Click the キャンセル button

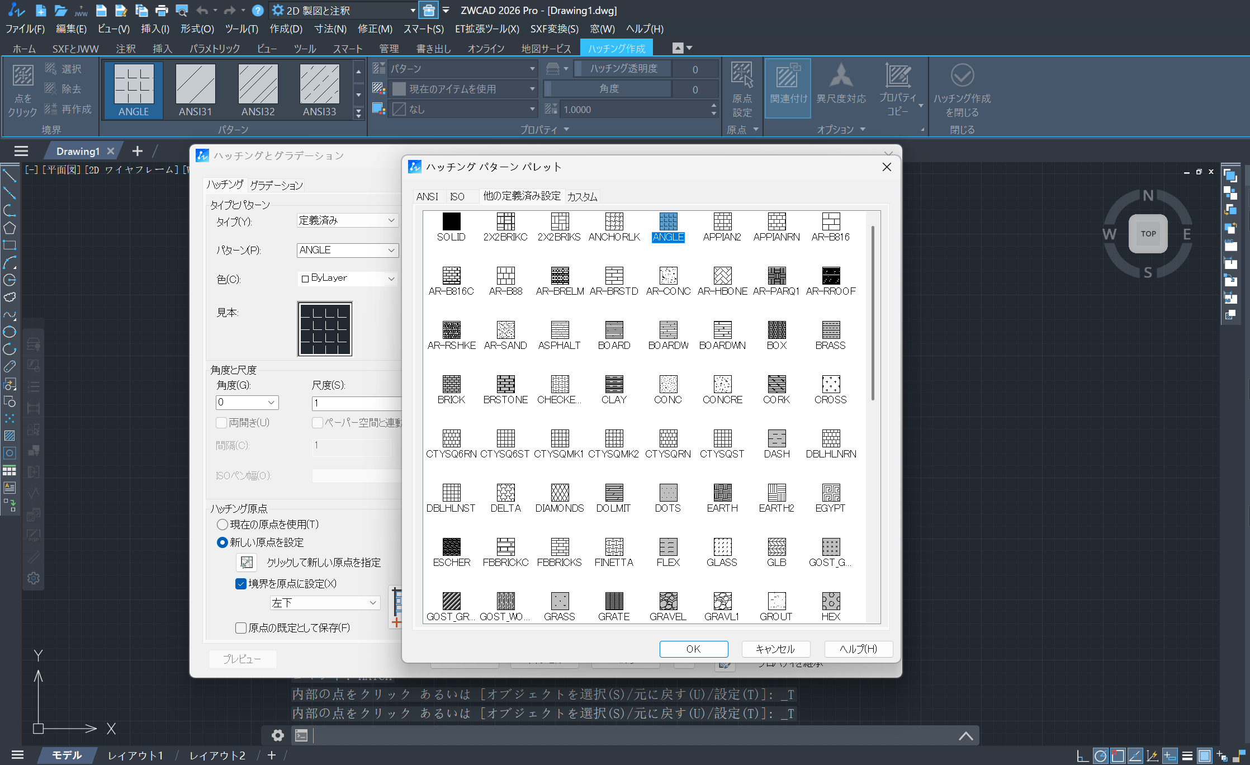click(775, 649)
